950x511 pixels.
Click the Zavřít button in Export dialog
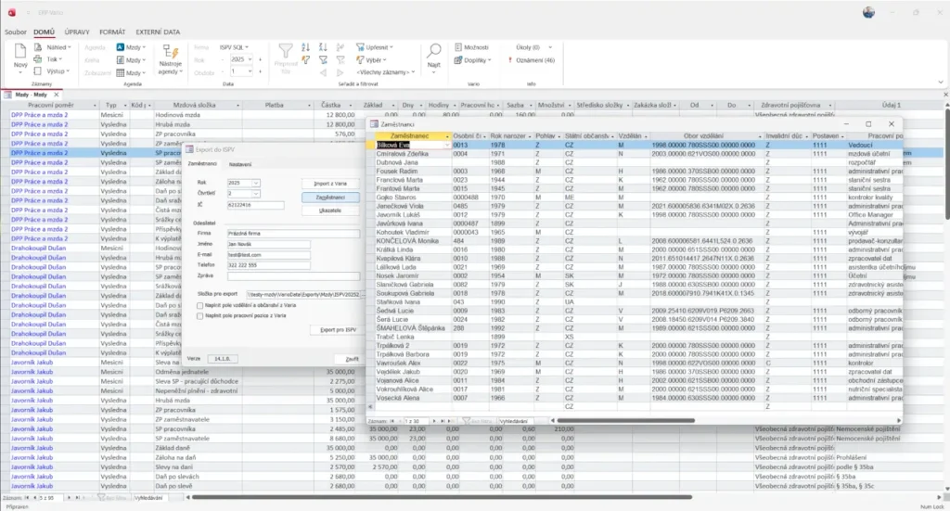[352, 357]
